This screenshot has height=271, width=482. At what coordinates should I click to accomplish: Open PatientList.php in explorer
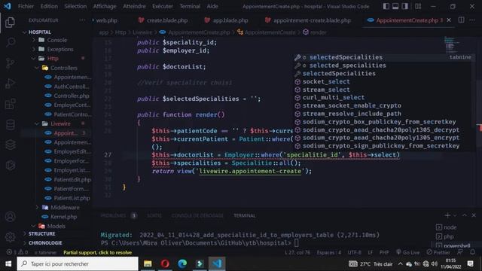(72, 198)
